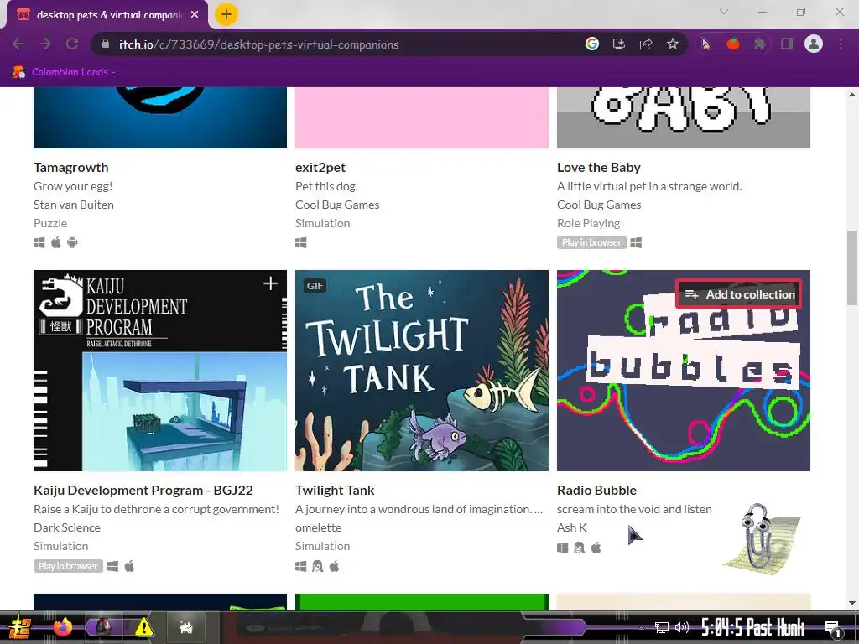Image resolution: width=859 pixels, height=644 pixels.
Task: Open the Twilight Tank thumbnail
Action: click(x=422, y=370)
